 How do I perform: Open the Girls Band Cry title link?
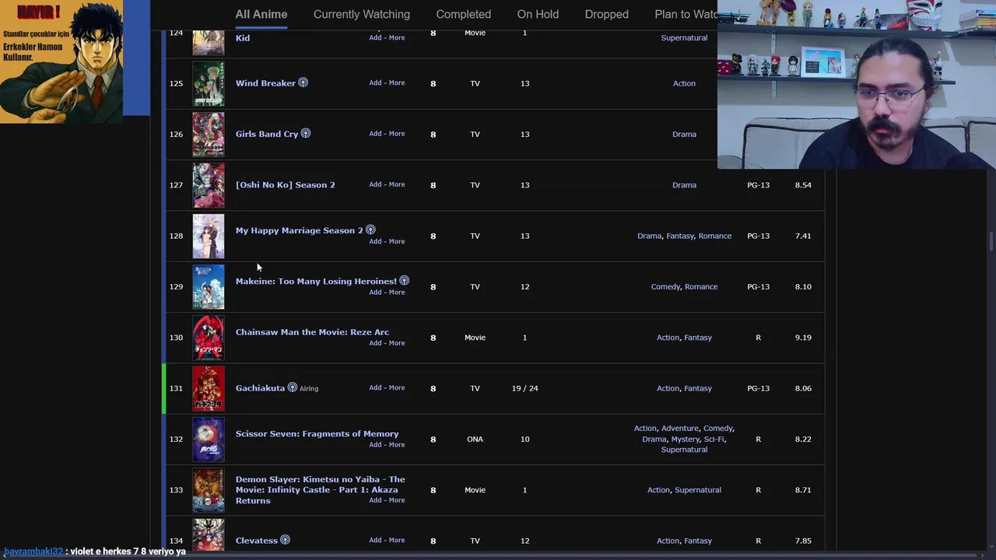267,134
